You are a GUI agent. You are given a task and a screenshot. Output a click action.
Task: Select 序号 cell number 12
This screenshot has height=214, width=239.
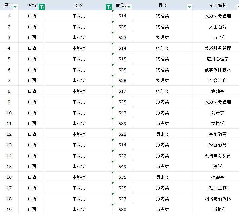coord(9,134)
